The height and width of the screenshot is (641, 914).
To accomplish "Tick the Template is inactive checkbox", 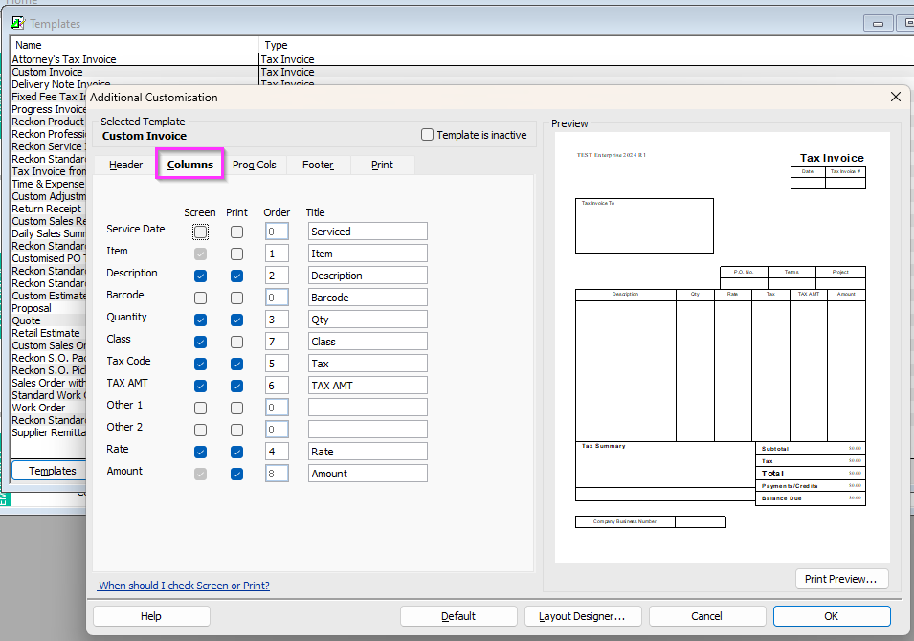I will coord(427,135).
